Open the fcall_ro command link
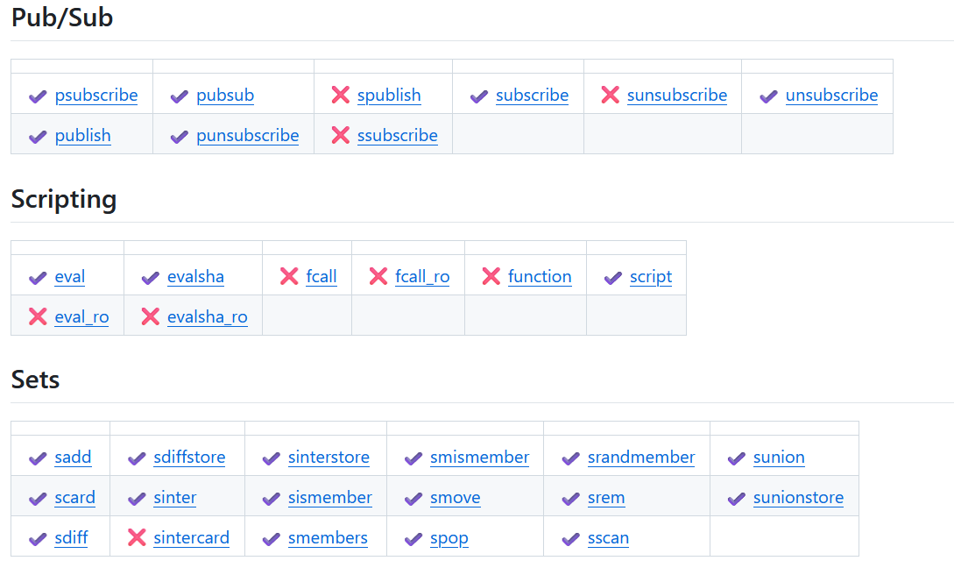 click(x=422, y=276)
